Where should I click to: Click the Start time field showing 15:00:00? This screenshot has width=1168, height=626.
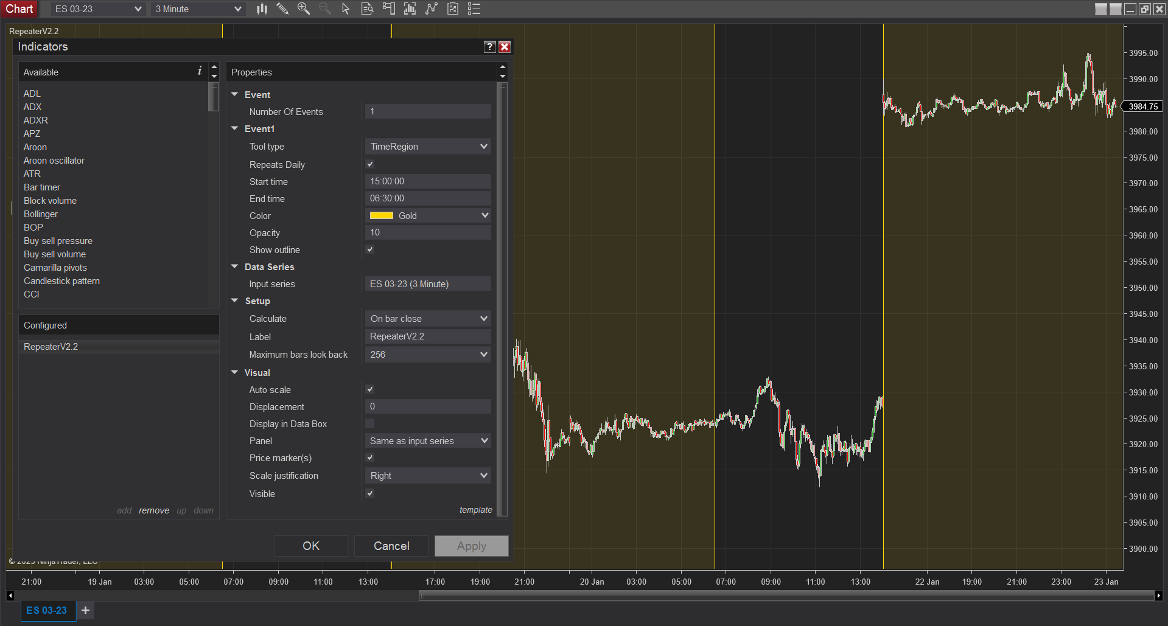coord(428,181)
